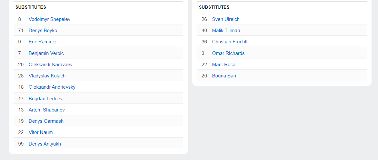Select Eric Ramírez from substitutes

(x=43, y=42)
